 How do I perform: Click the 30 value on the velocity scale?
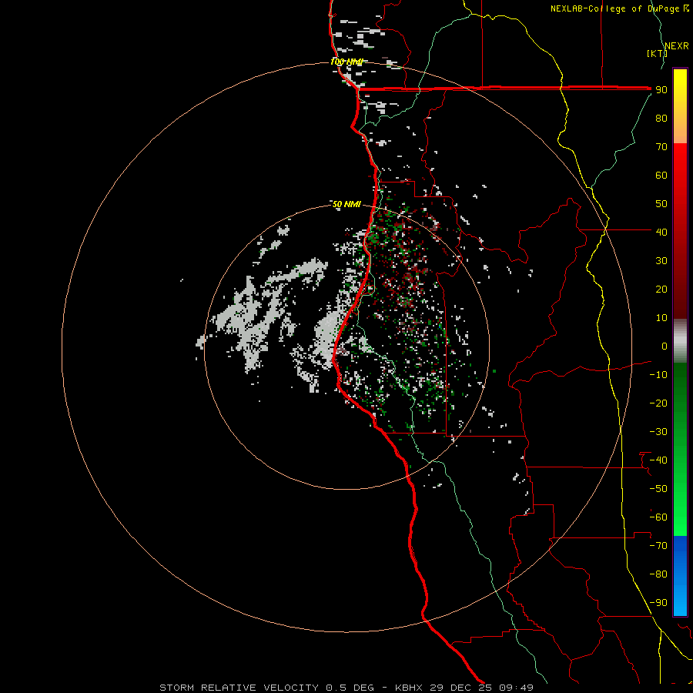(x=661, y=261)
